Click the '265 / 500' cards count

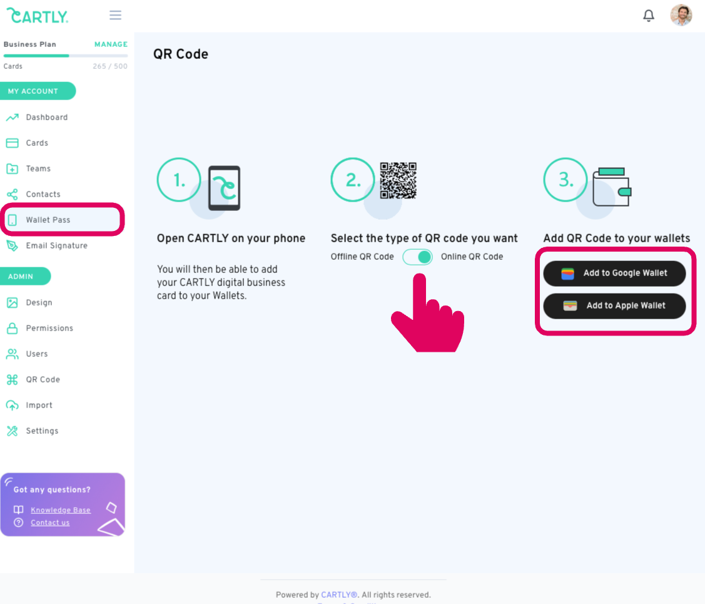110,66
